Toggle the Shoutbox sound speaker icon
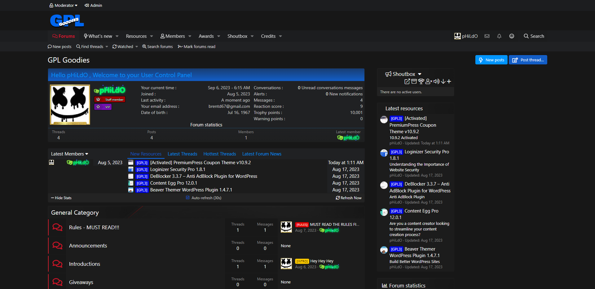This screenshot has width=595, height=289. point(436,81)
